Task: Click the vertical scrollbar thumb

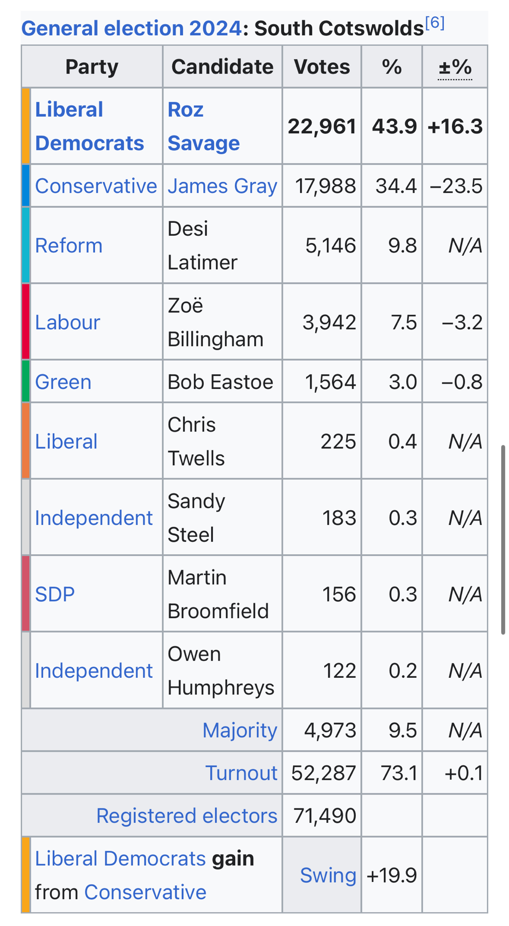Action: tap(503, 539)
